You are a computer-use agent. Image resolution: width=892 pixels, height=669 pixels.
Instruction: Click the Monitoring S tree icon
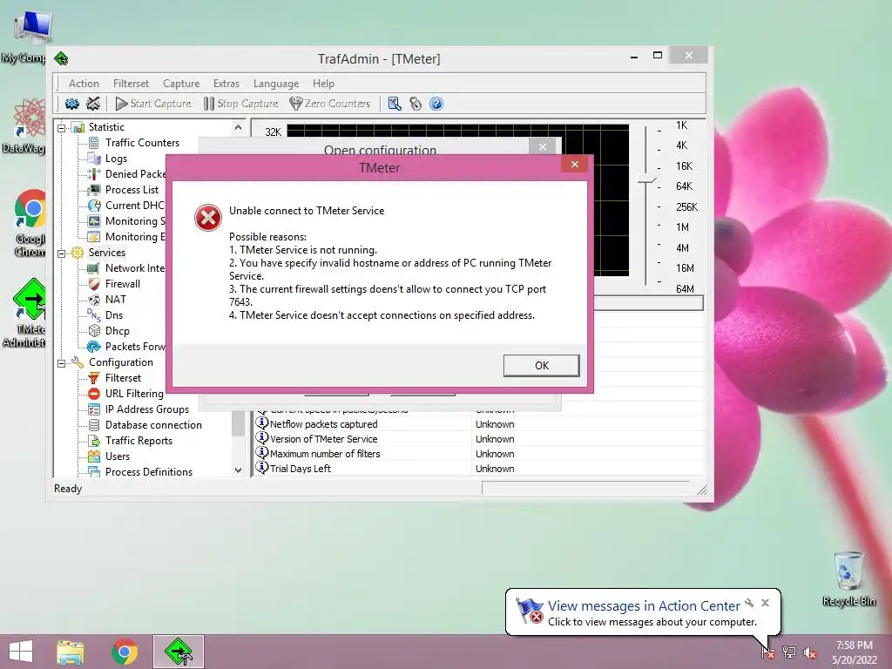(94, 221)
